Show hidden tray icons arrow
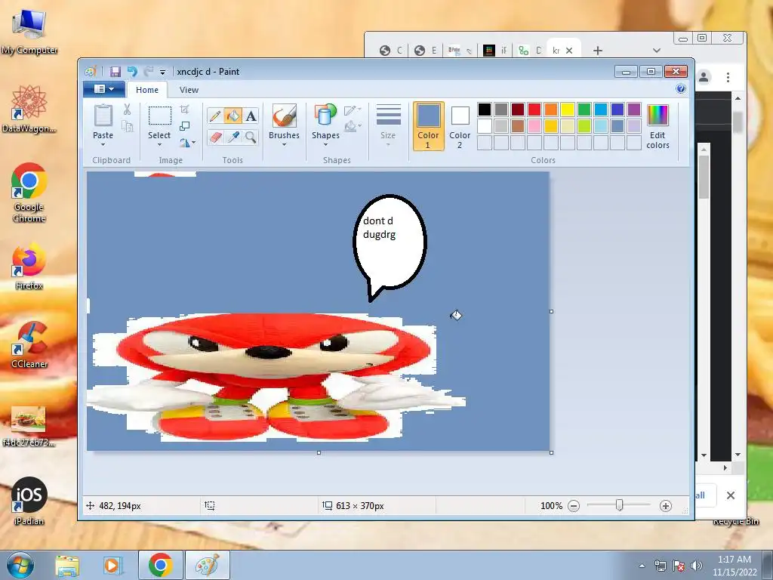Screen dimensions: 773x580 [x=642, y=566]
